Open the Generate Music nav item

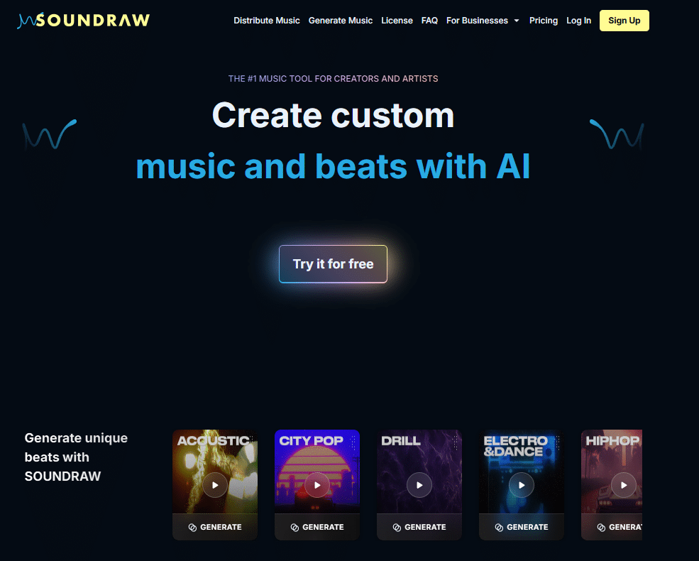pyautogui.click(x=341, y=21)
